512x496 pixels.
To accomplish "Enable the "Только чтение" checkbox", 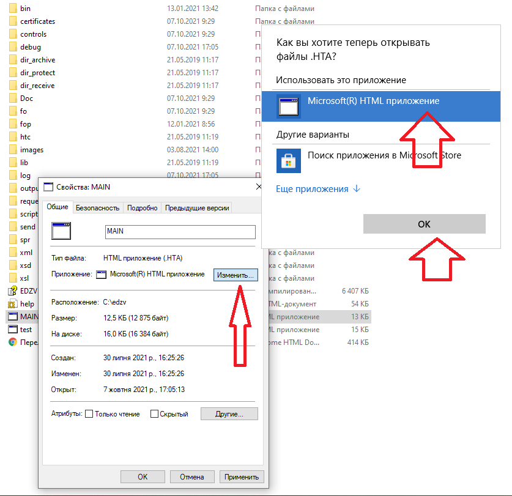I will pos(89,414).
